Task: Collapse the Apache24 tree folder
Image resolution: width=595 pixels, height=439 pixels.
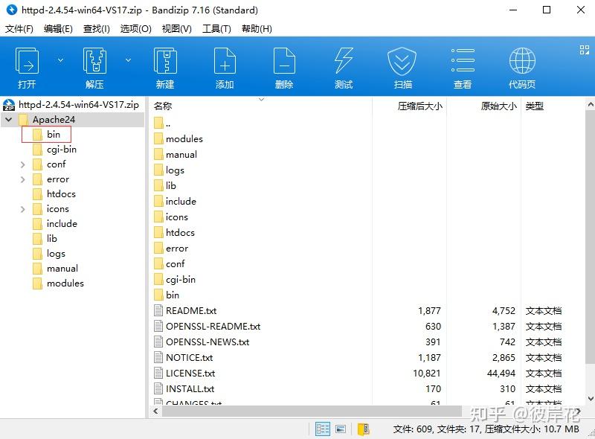Action: point(9,120)
